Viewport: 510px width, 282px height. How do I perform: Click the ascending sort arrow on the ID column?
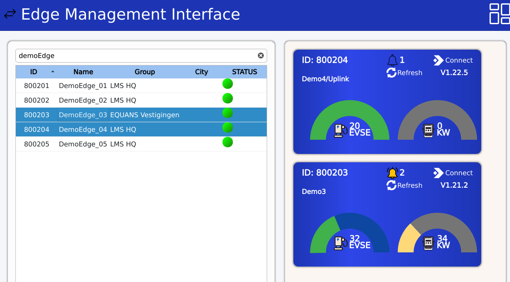coord(53,71)
